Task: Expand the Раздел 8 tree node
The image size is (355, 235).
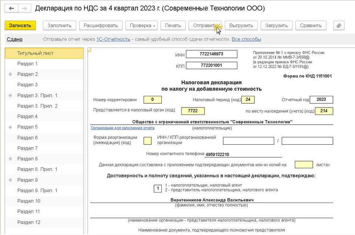Action: click(10, 159)
